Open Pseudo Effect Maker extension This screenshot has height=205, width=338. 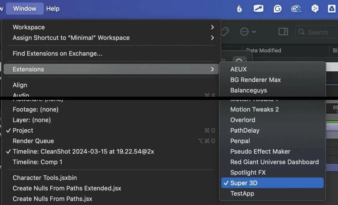click(272, 152)
